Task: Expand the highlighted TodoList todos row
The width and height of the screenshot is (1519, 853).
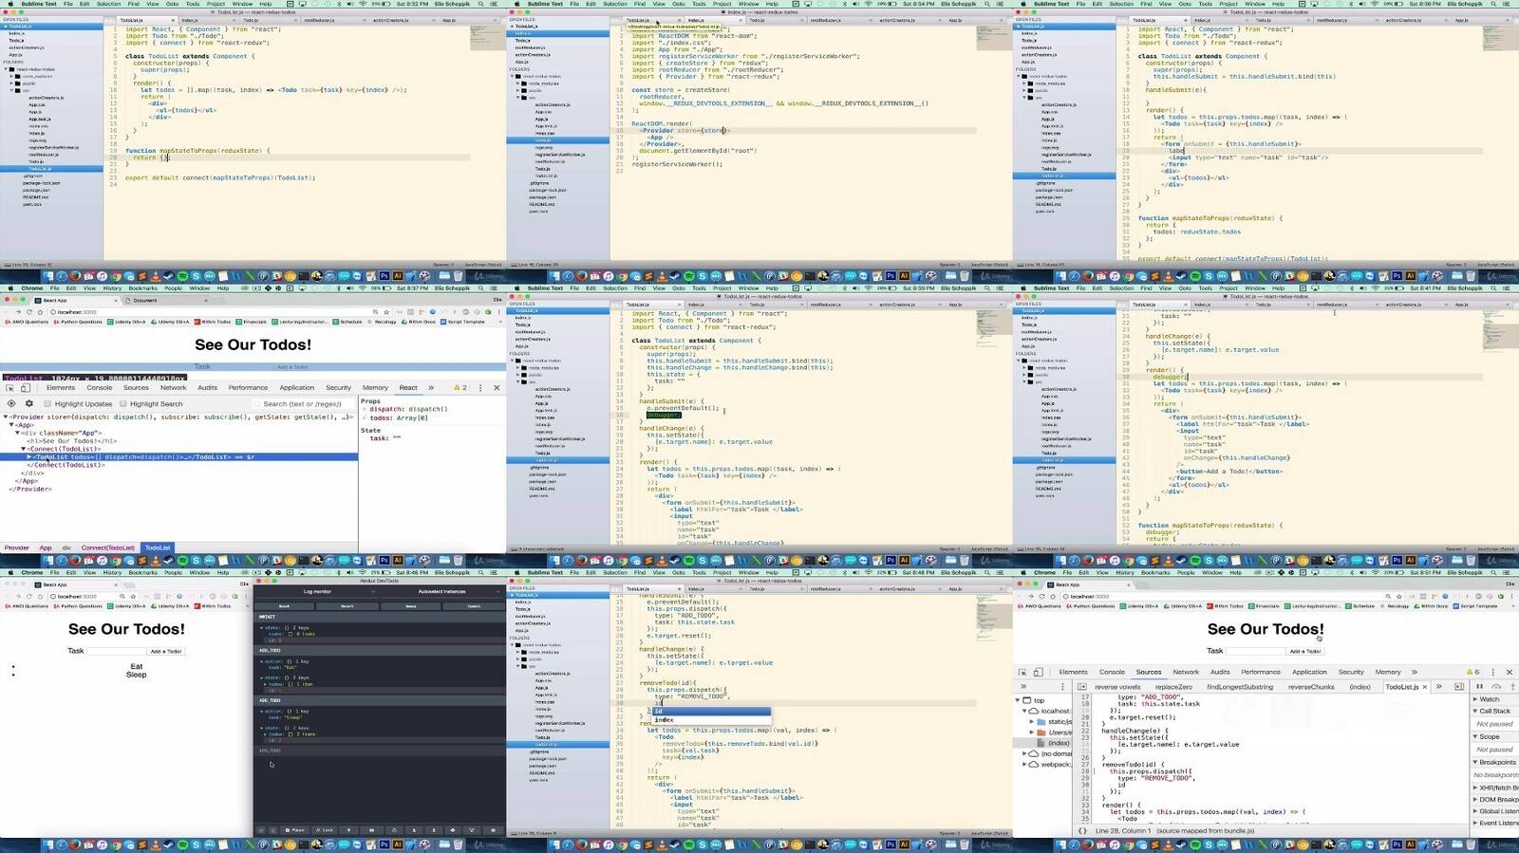Action: click(x=29, y=457)
